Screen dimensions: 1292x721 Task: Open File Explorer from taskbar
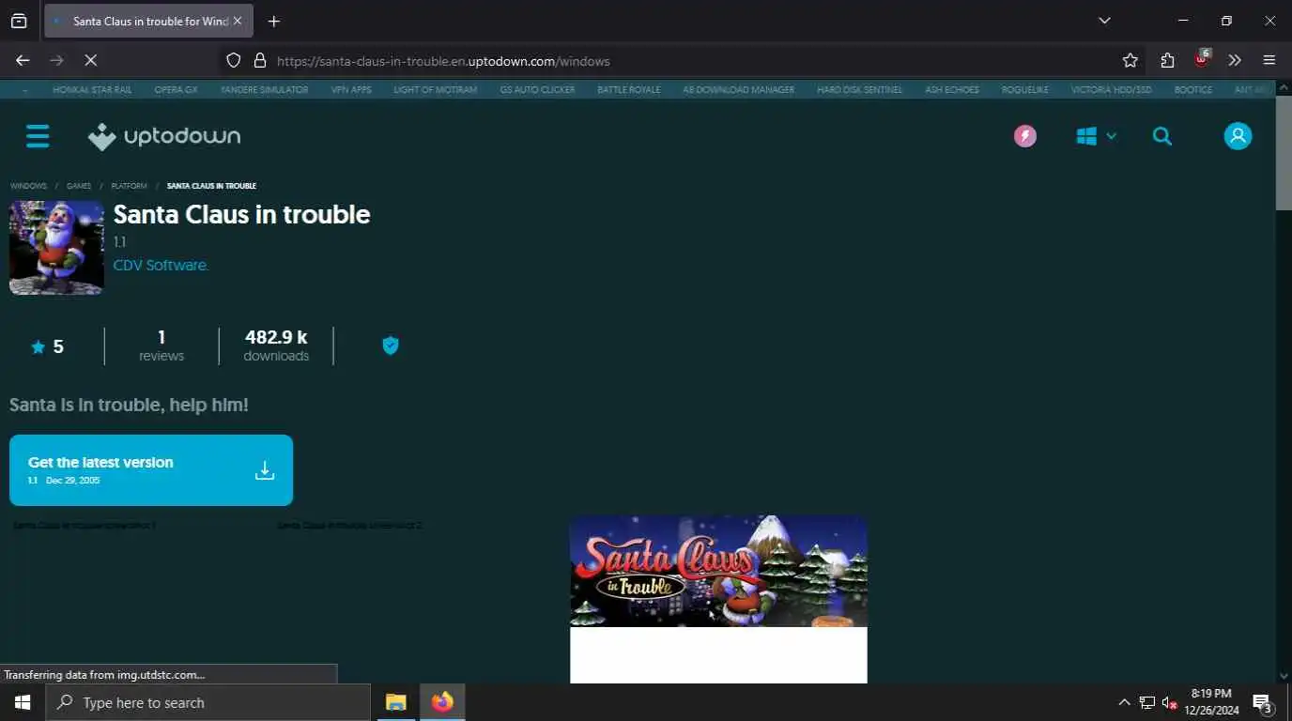(x=396, y=702)
